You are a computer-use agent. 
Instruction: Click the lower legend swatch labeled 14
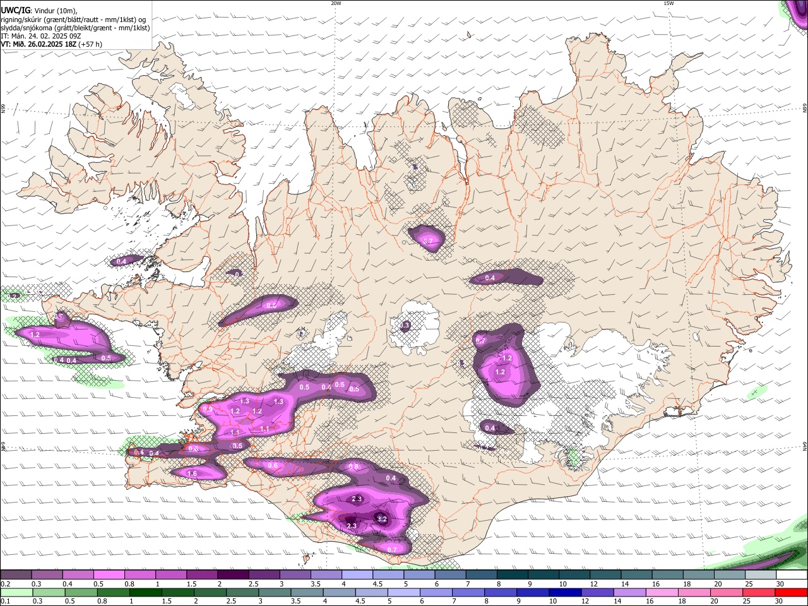click(629, 592)
